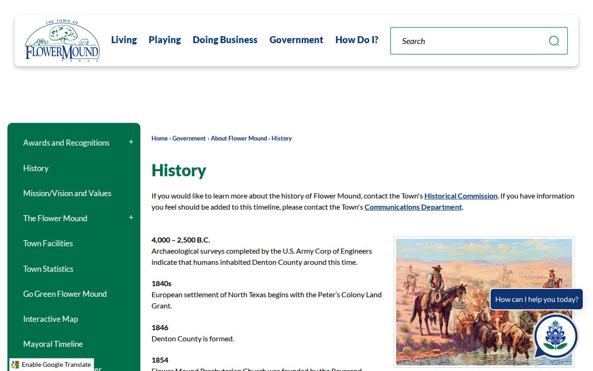Viewport: 593px width, 371px height.
Task: Click the '1840s' timeline heading
Action: [x=161, y=283]
